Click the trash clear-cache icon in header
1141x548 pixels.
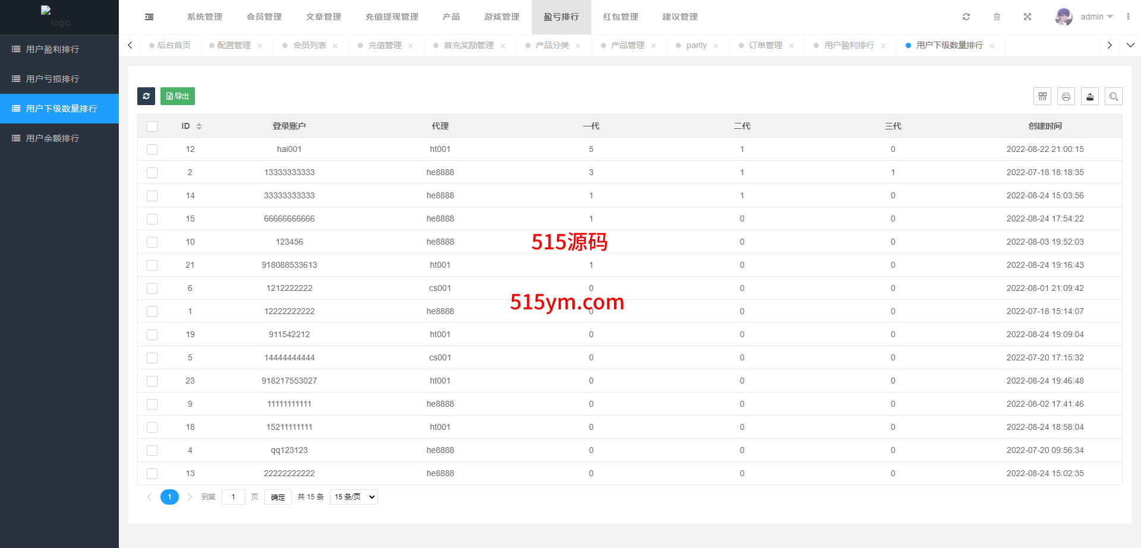(x=997, y=17)
